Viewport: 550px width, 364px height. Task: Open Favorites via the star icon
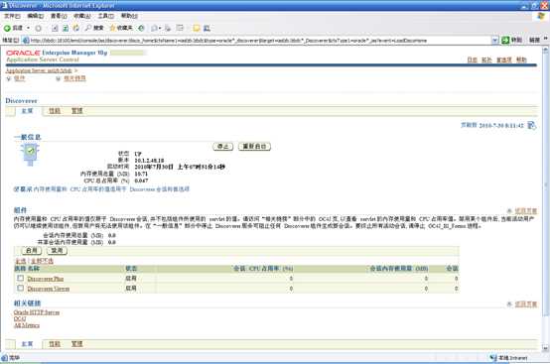(x=112, y=28)
